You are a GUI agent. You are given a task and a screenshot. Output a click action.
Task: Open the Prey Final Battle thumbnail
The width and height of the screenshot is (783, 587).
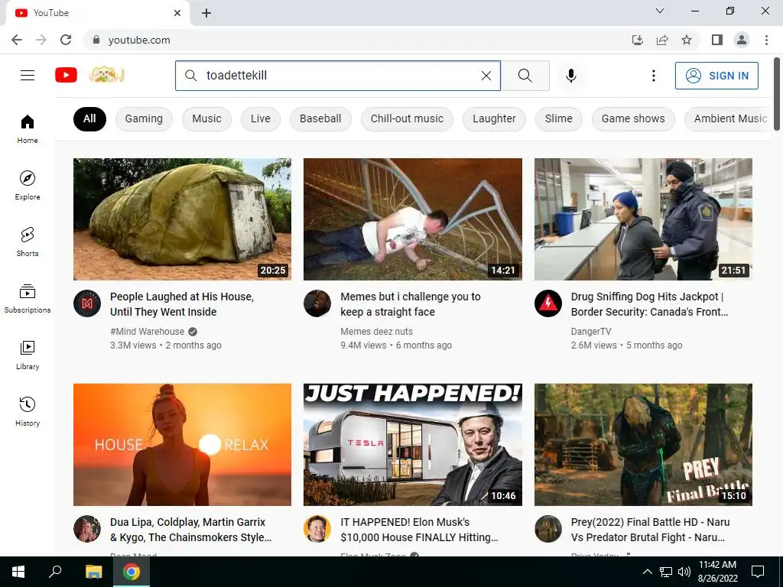coord(643,444)
